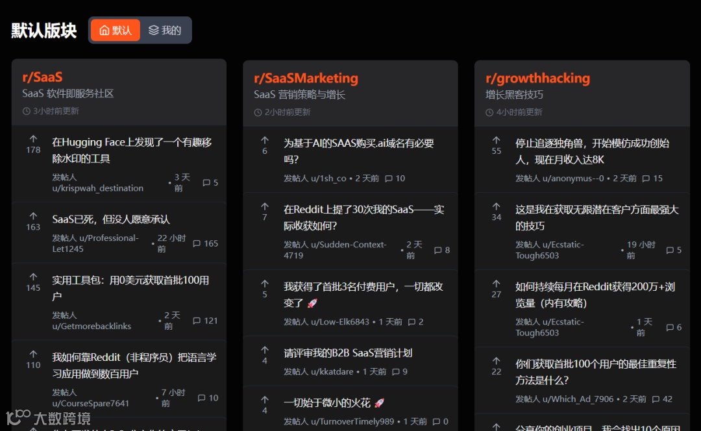The image size is (701, 431).
Task: Upvote the '200万+浏览量' post
Action: pos(497,284)
